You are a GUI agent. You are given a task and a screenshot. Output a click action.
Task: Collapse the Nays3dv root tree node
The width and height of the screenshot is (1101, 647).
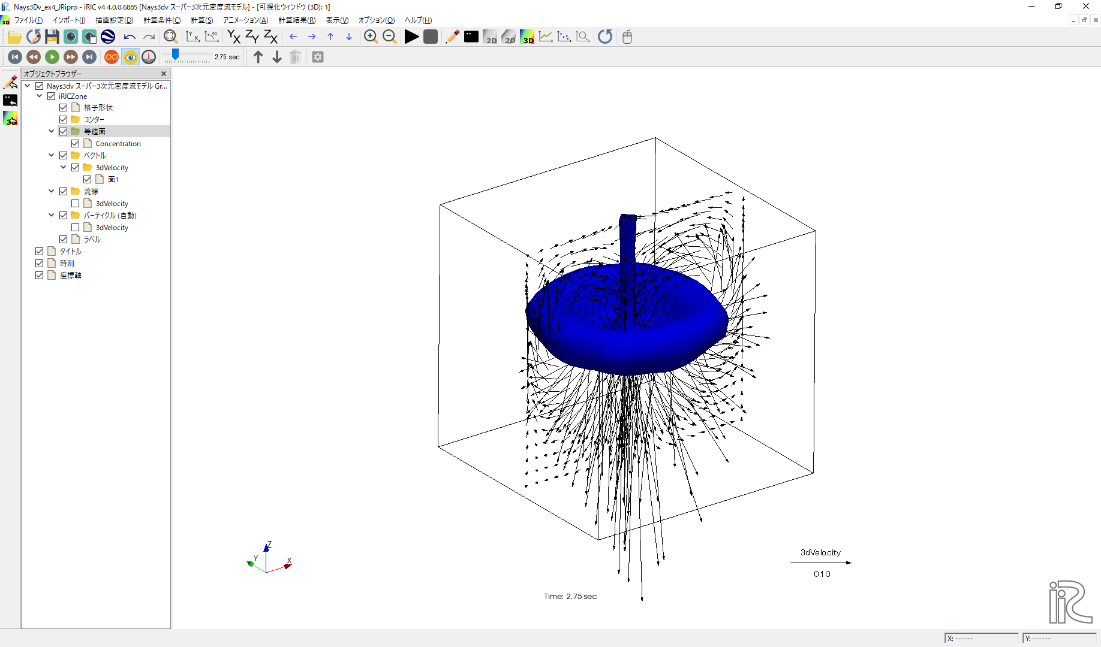pos(28,86)
